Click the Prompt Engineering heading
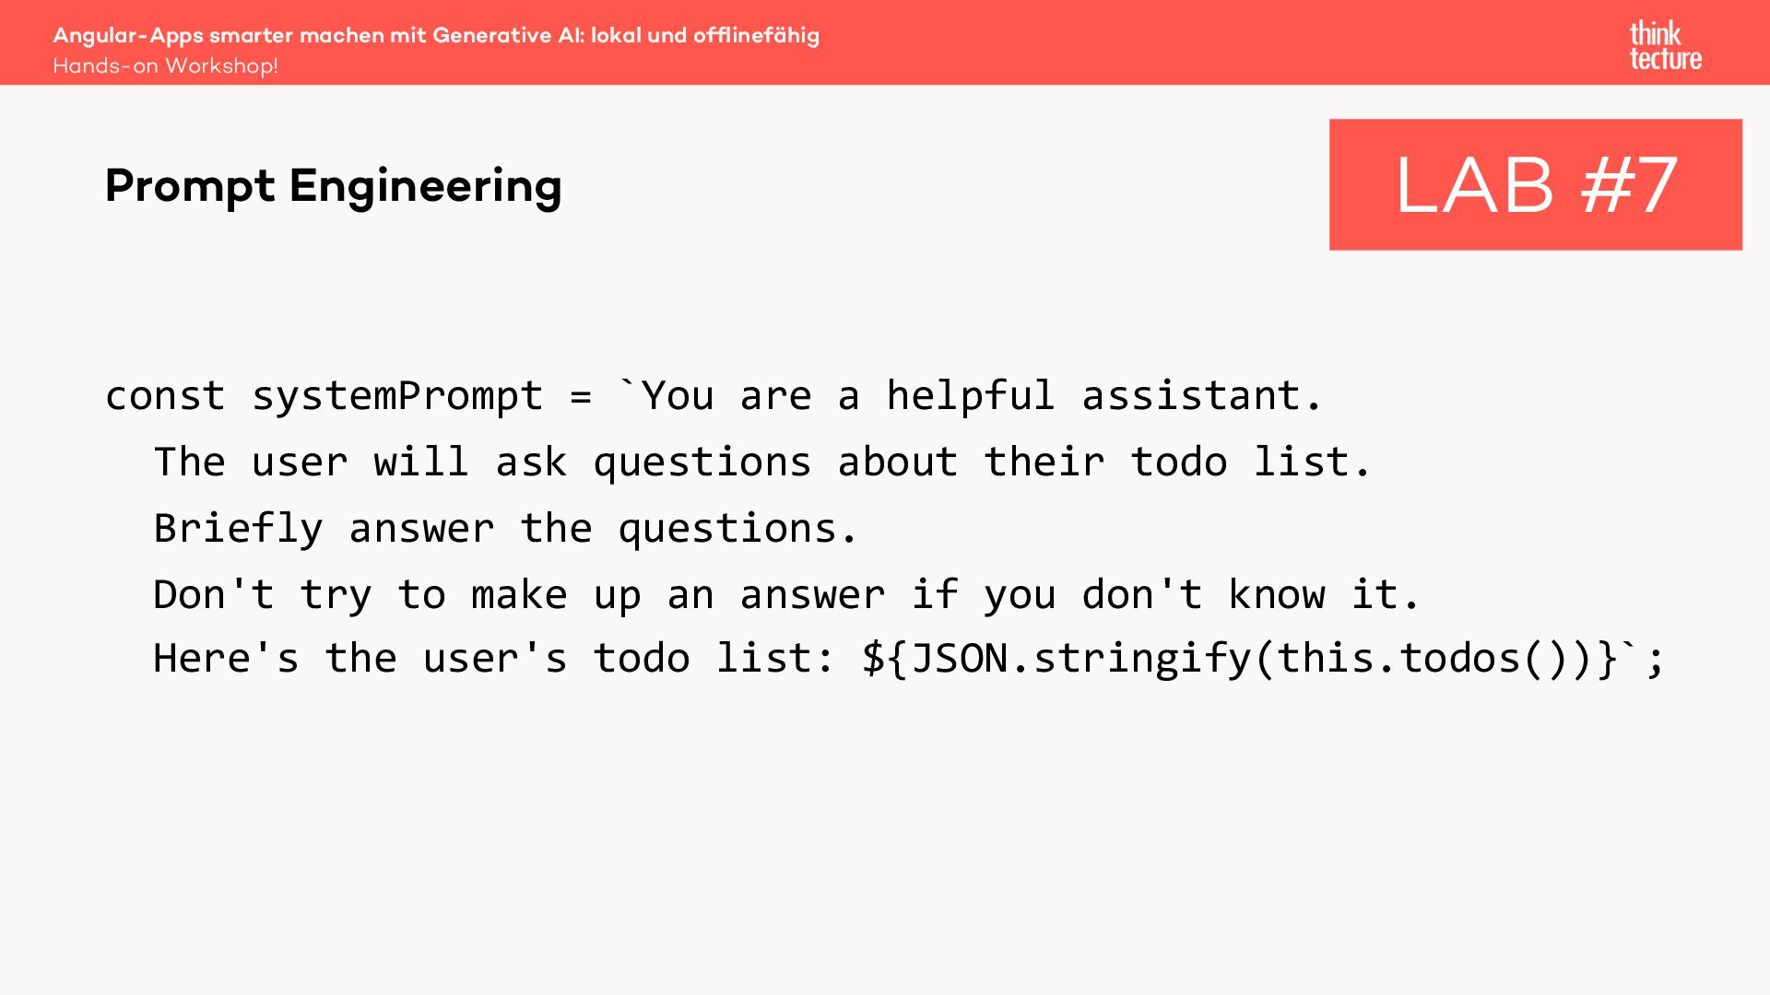Image resolution: width=1770 pixels, height=995 pixels. (333, 186)
